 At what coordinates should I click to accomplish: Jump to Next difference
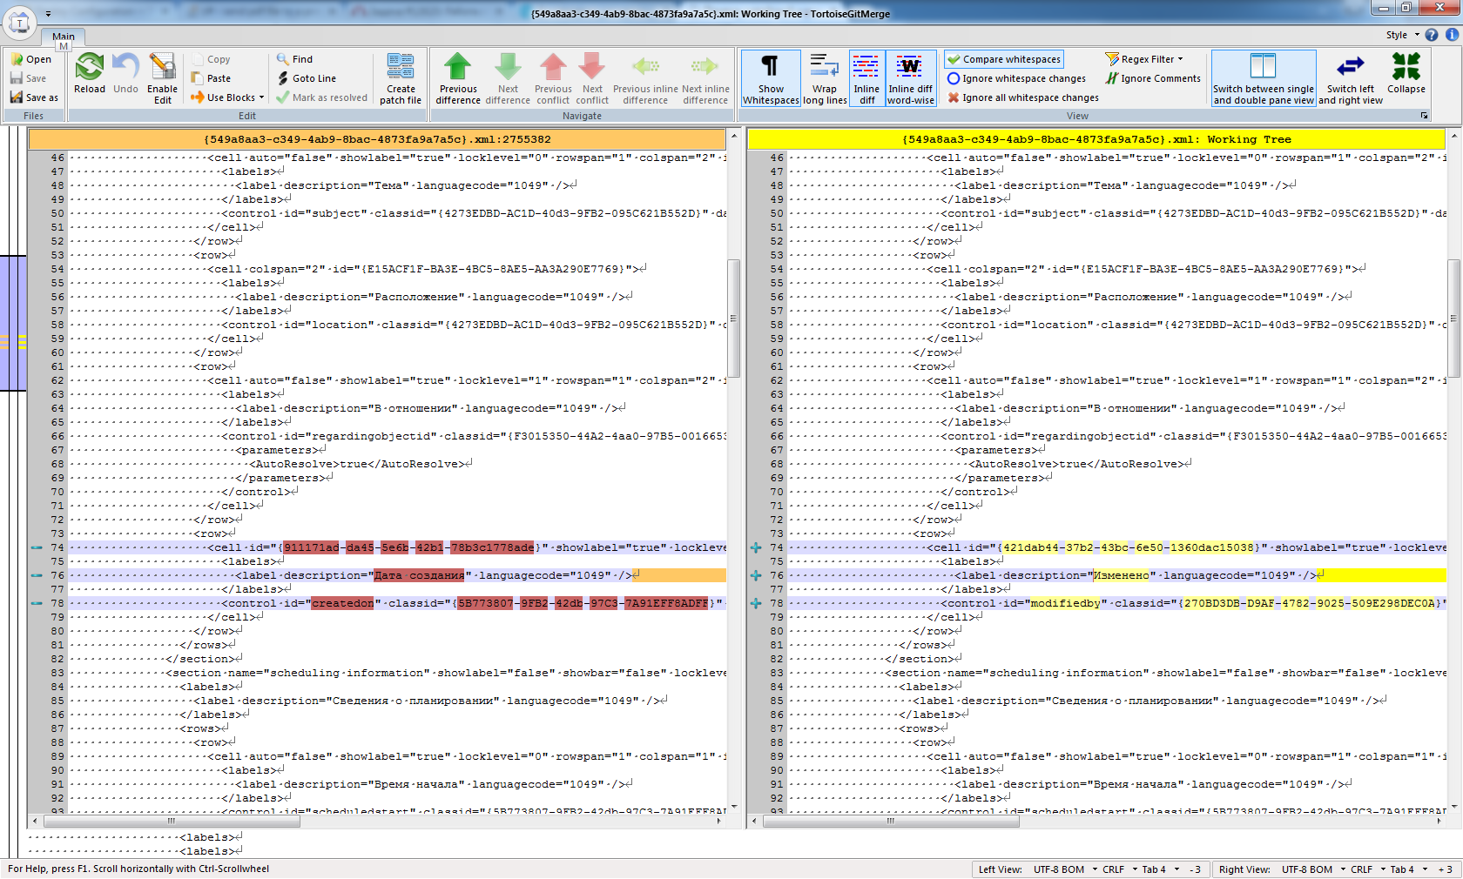pos(508,68)
